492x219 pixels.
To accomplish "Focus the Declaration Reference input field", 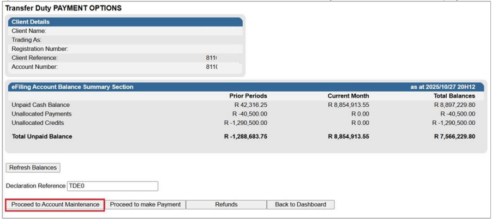I will pos(112,186).
